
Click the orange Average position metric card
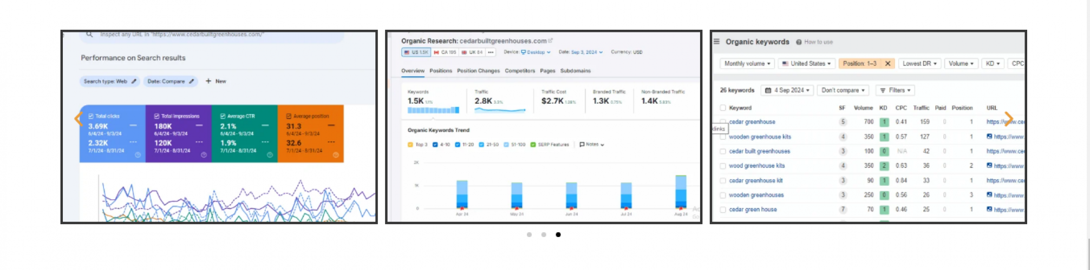(311, 133)
